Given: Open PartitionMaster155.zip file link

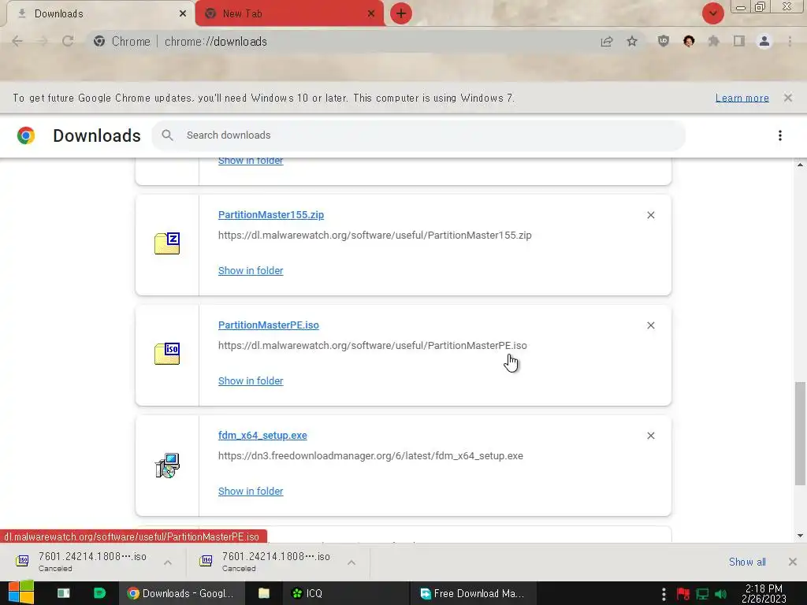Looking at the screenshot, I should (x=271, y=214).
